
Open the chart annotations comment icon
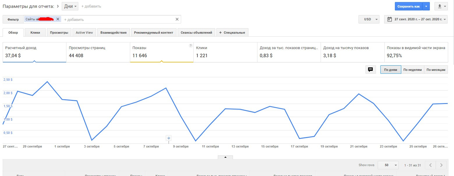pos(370,70)
